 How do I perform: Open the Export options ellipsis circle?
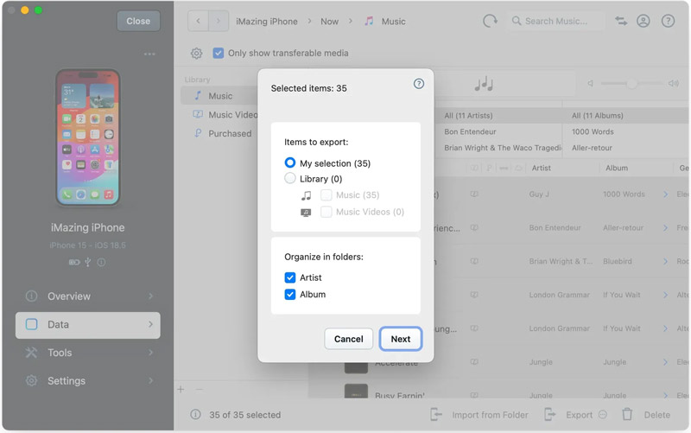tap(603, 415)
